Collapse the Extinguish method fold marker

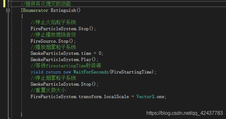[x=8, y=10]
